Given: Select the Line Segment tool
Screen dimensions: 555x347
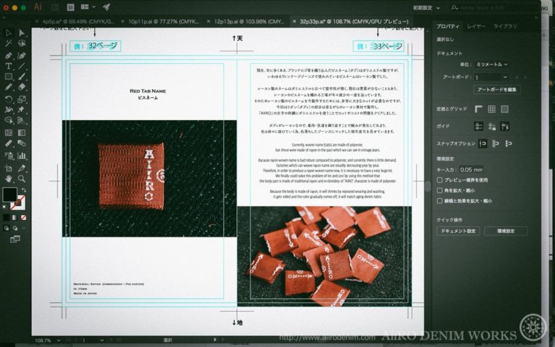Looking at the screenshot, I should coord(22,66).
